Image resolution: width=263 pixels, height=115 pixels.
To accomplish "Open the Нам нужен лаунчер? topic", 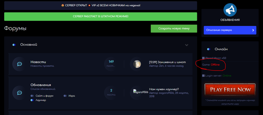I will (164, 89).
